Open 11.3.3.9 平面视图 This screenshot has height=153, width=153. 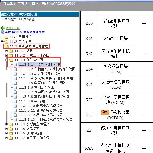click(33, 101)
